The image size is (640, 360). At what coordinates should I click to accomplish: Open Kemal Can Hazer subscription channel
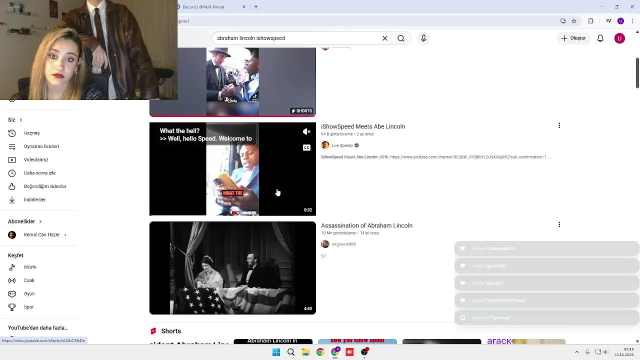(x=38, y=235)
